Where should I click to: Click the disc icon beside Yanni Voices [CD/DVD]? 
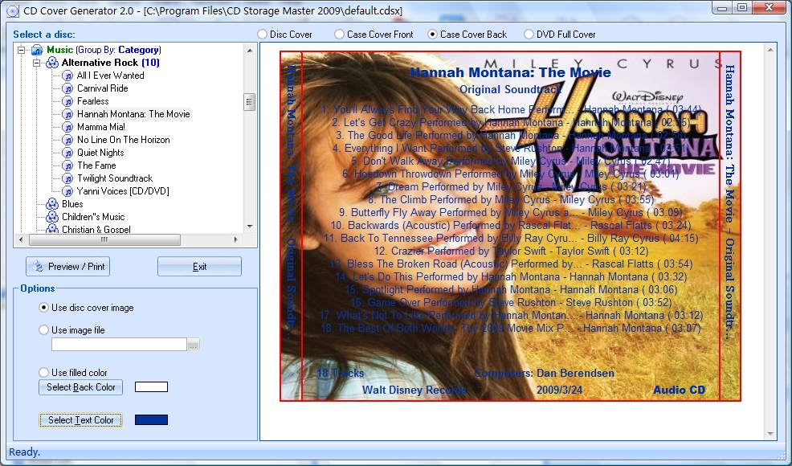[x=67, y=191]
